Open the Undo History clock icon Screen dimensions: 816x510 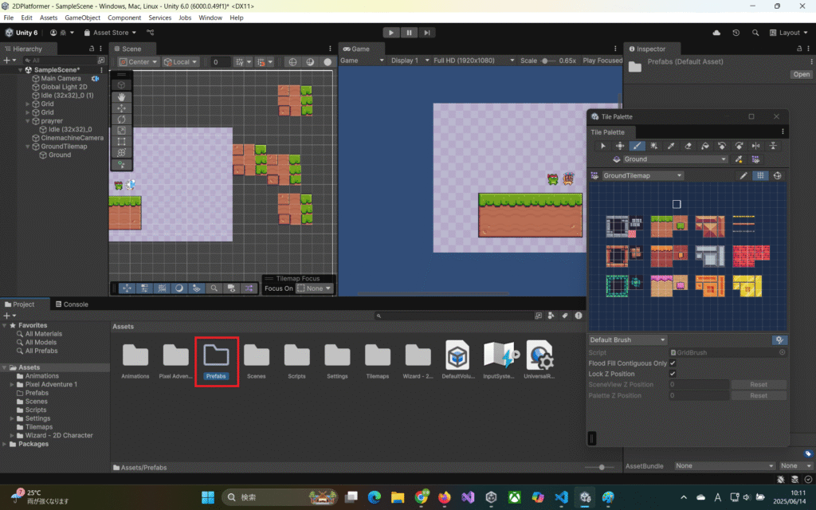(x=736, y=32)
